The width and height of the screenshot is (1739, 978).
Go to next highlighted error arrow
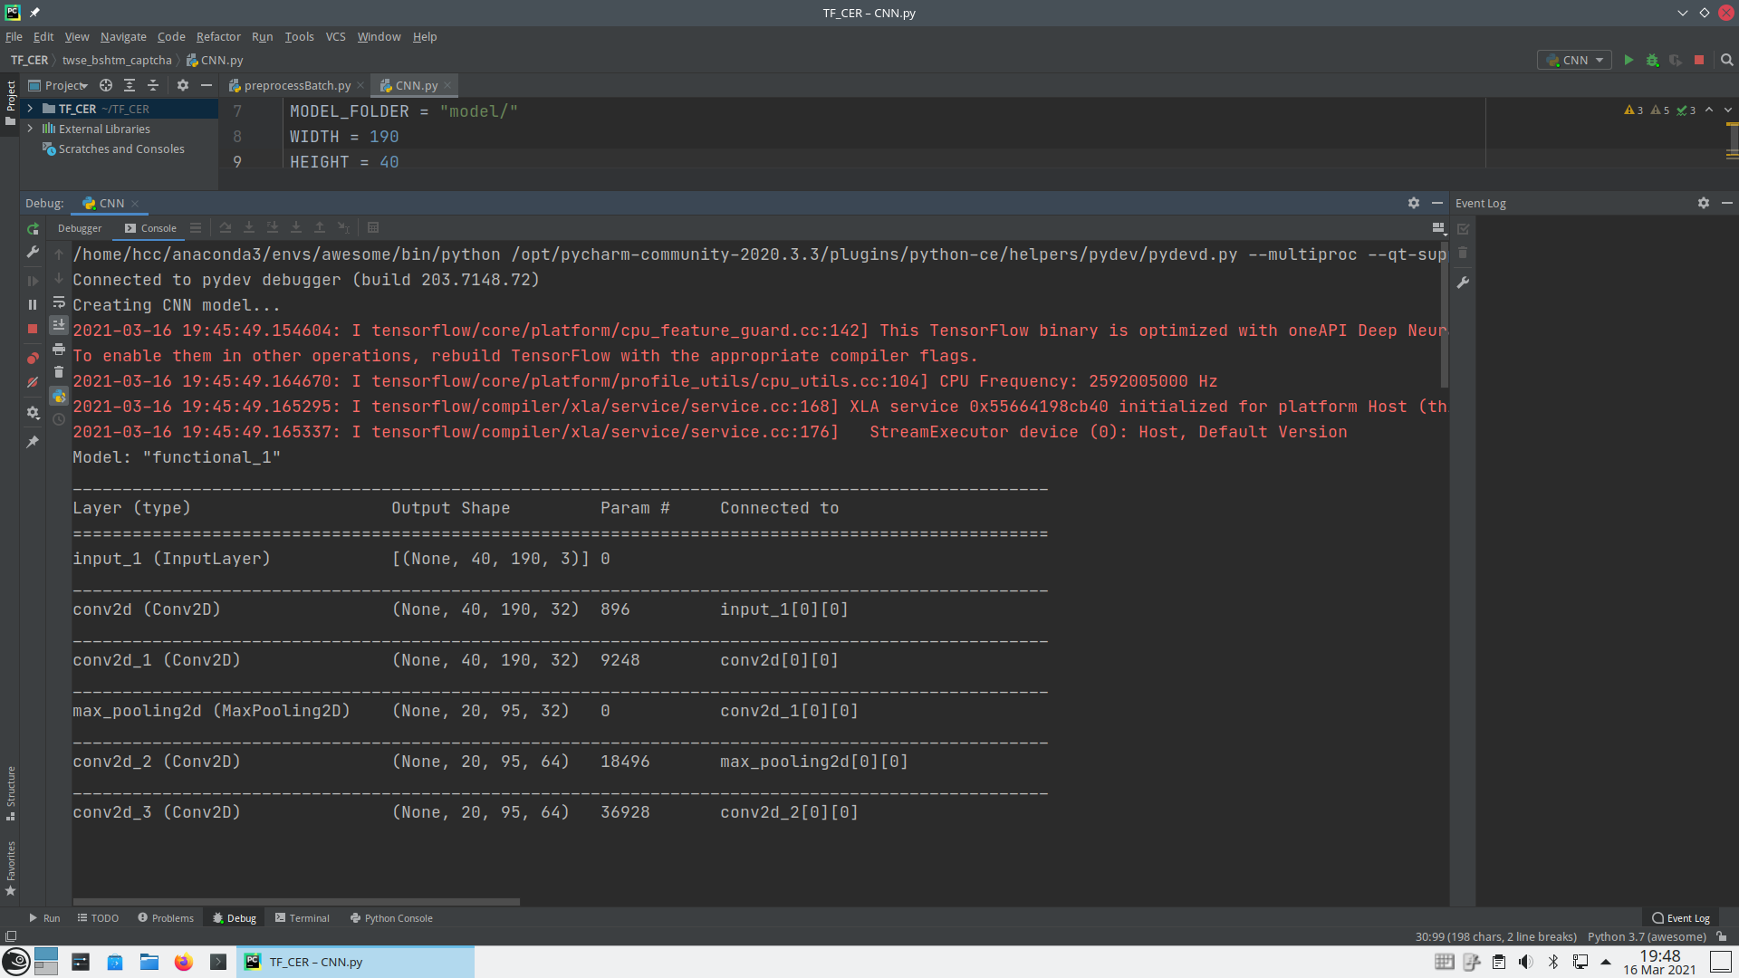[x=1727, y=110]
